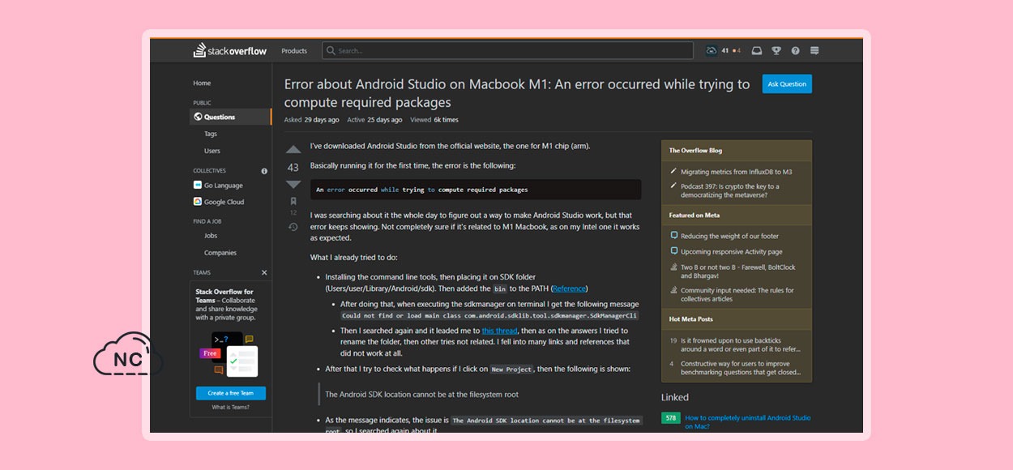Open the hot meta post about backticks
Image resolution: width=1013 pixels, height=470 pixels.
point(741,344)
